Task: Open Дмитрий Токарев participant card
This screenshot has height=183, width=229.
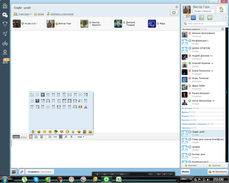Action: tap(129, 24)
